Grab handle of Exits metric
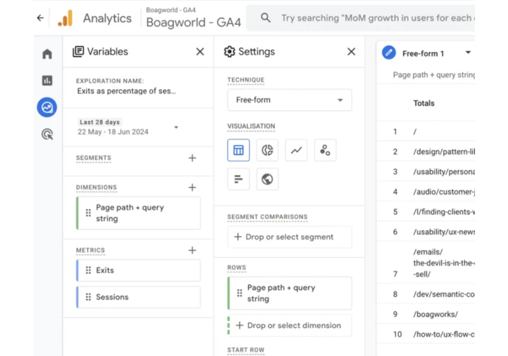 point(88,270)
